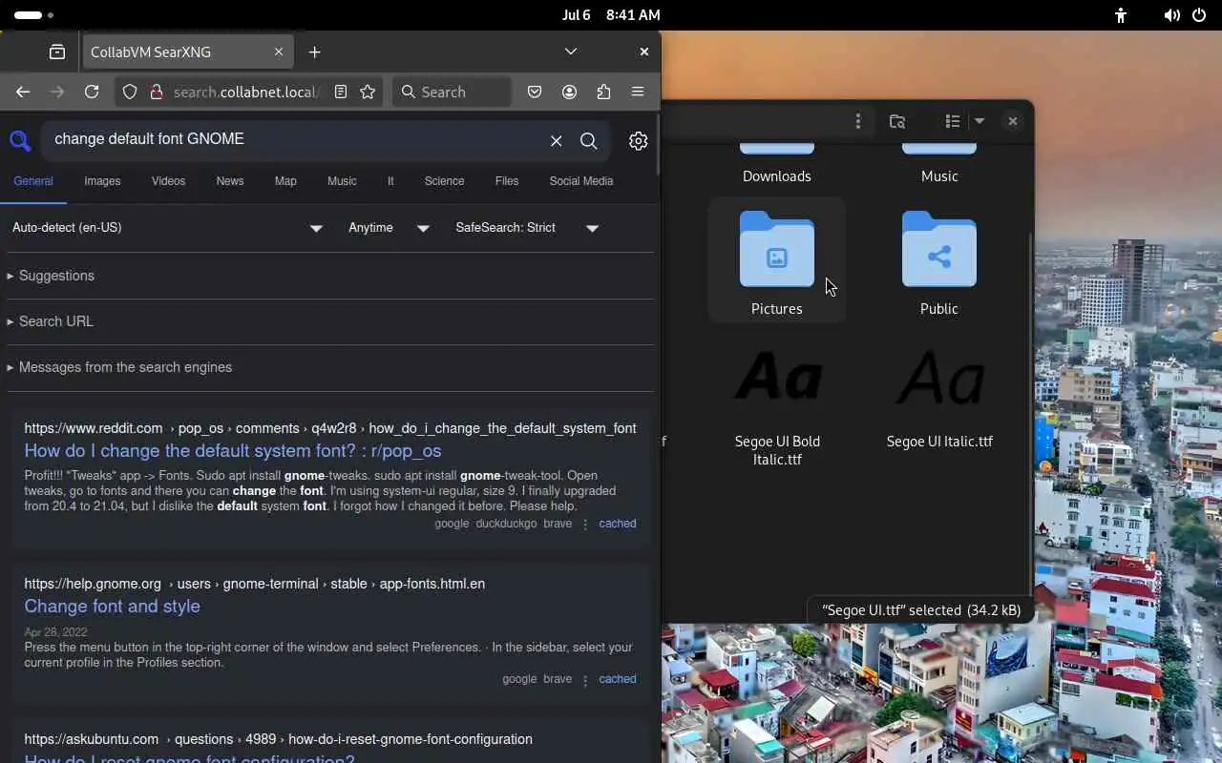Open a new browser tab

[315, 52]
